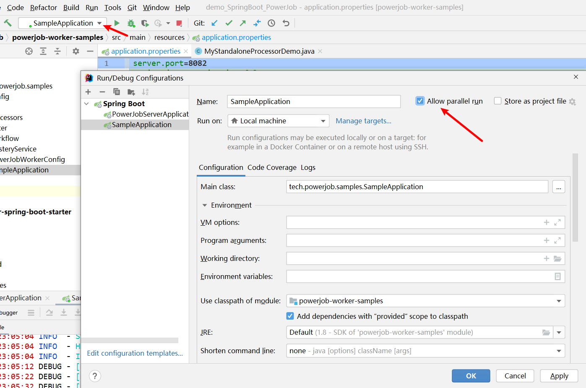
Task: Click the Build hammer icon
Action: coord(8,23)
